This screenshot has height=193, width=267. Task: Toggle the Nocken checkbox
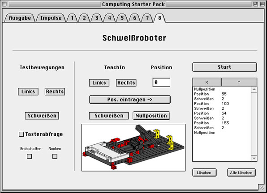[55, 156]
